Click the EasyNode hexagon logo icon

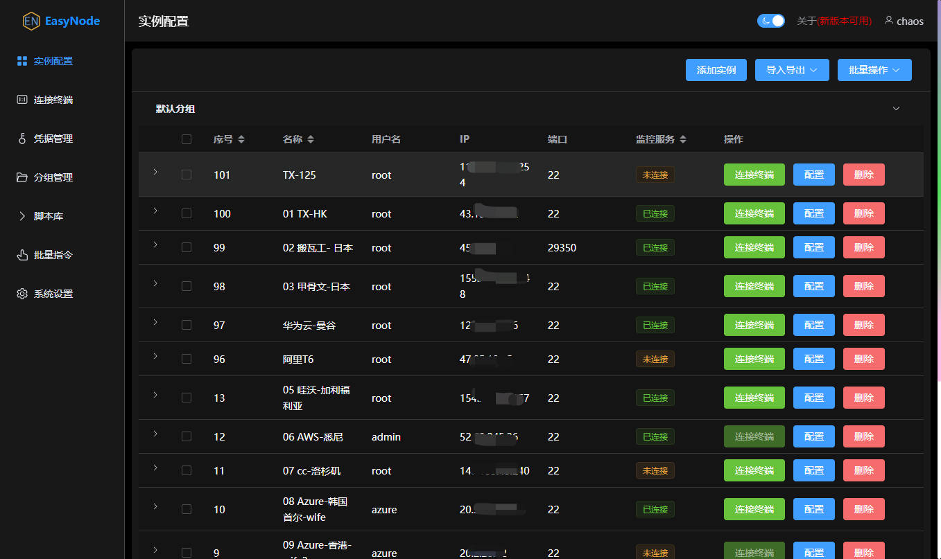point(31,21)
